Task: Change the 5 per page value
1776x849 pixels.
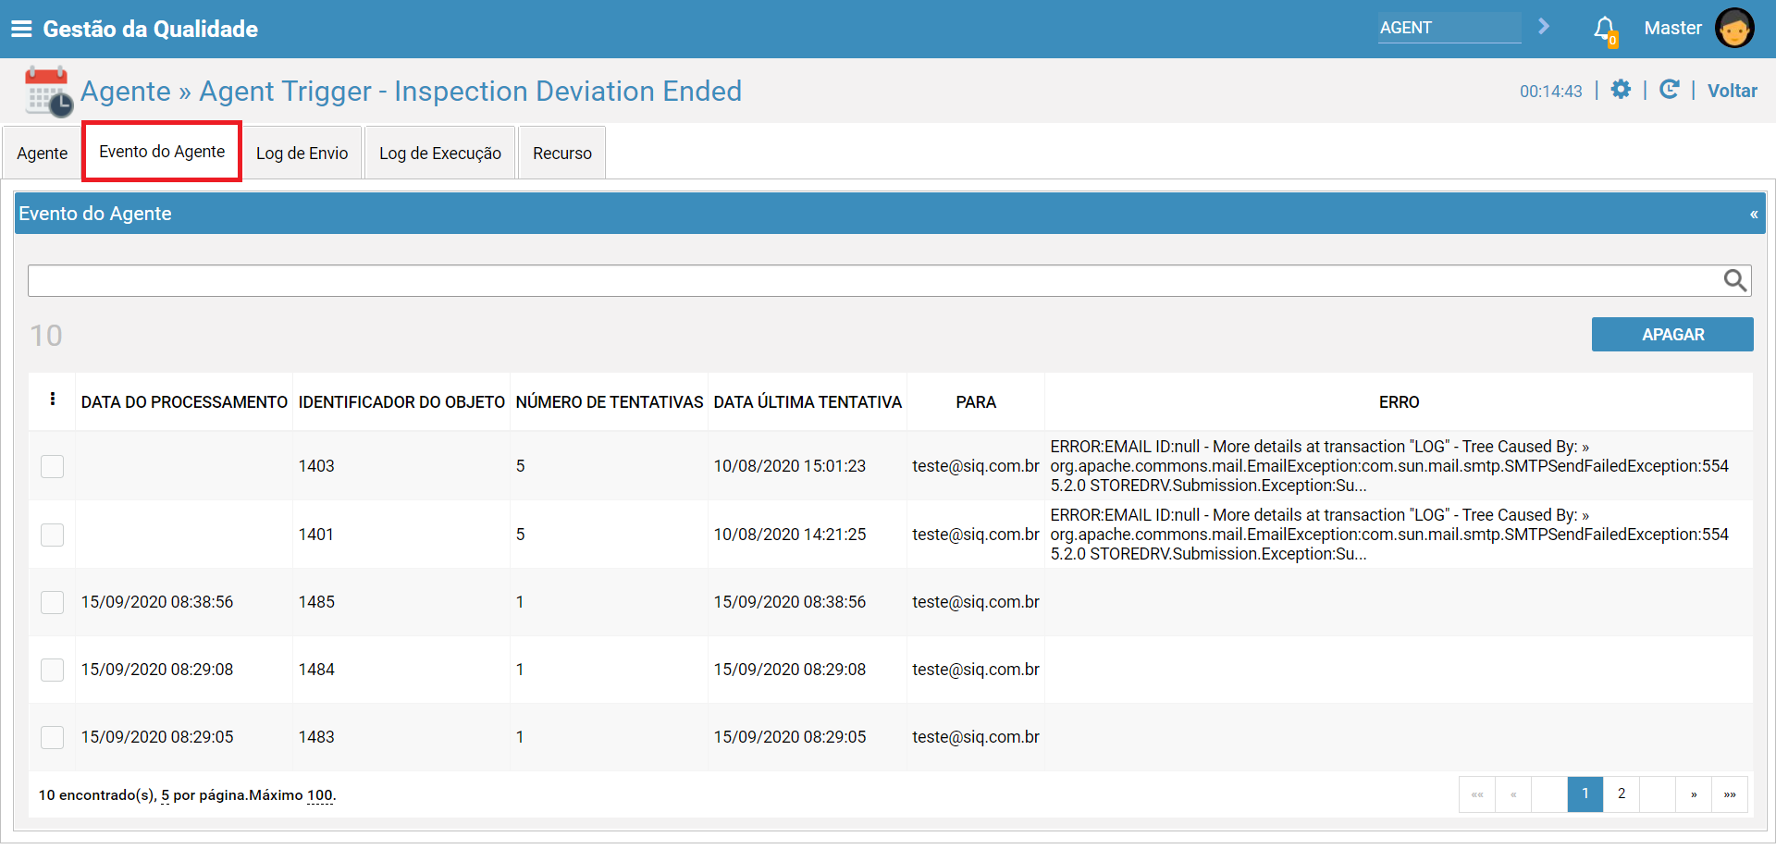Action: (165, 795)
